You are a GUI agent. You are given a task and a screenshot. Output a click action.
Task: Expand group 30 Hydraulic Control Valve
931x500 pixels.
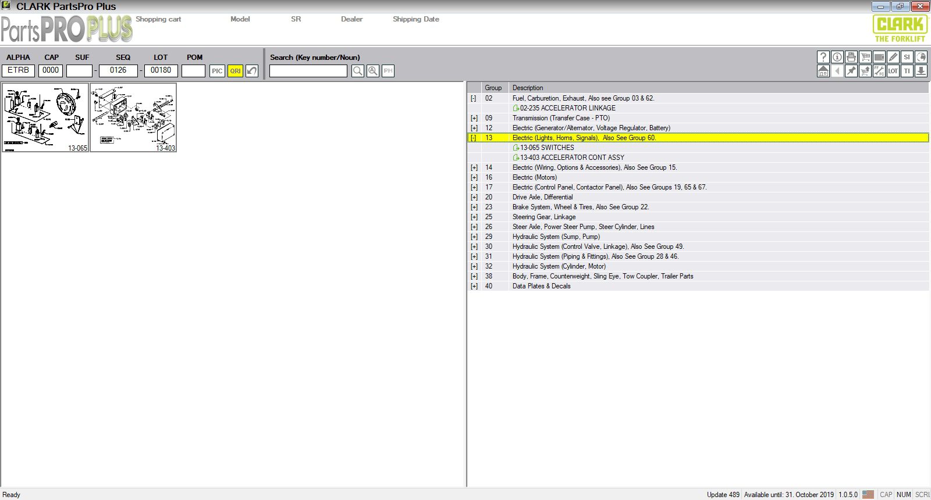(474, 247)
